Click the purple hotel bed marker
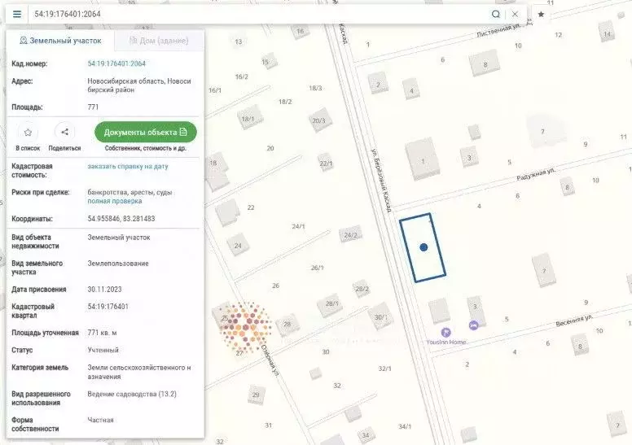The image size is (632, 445). (474, 325)
